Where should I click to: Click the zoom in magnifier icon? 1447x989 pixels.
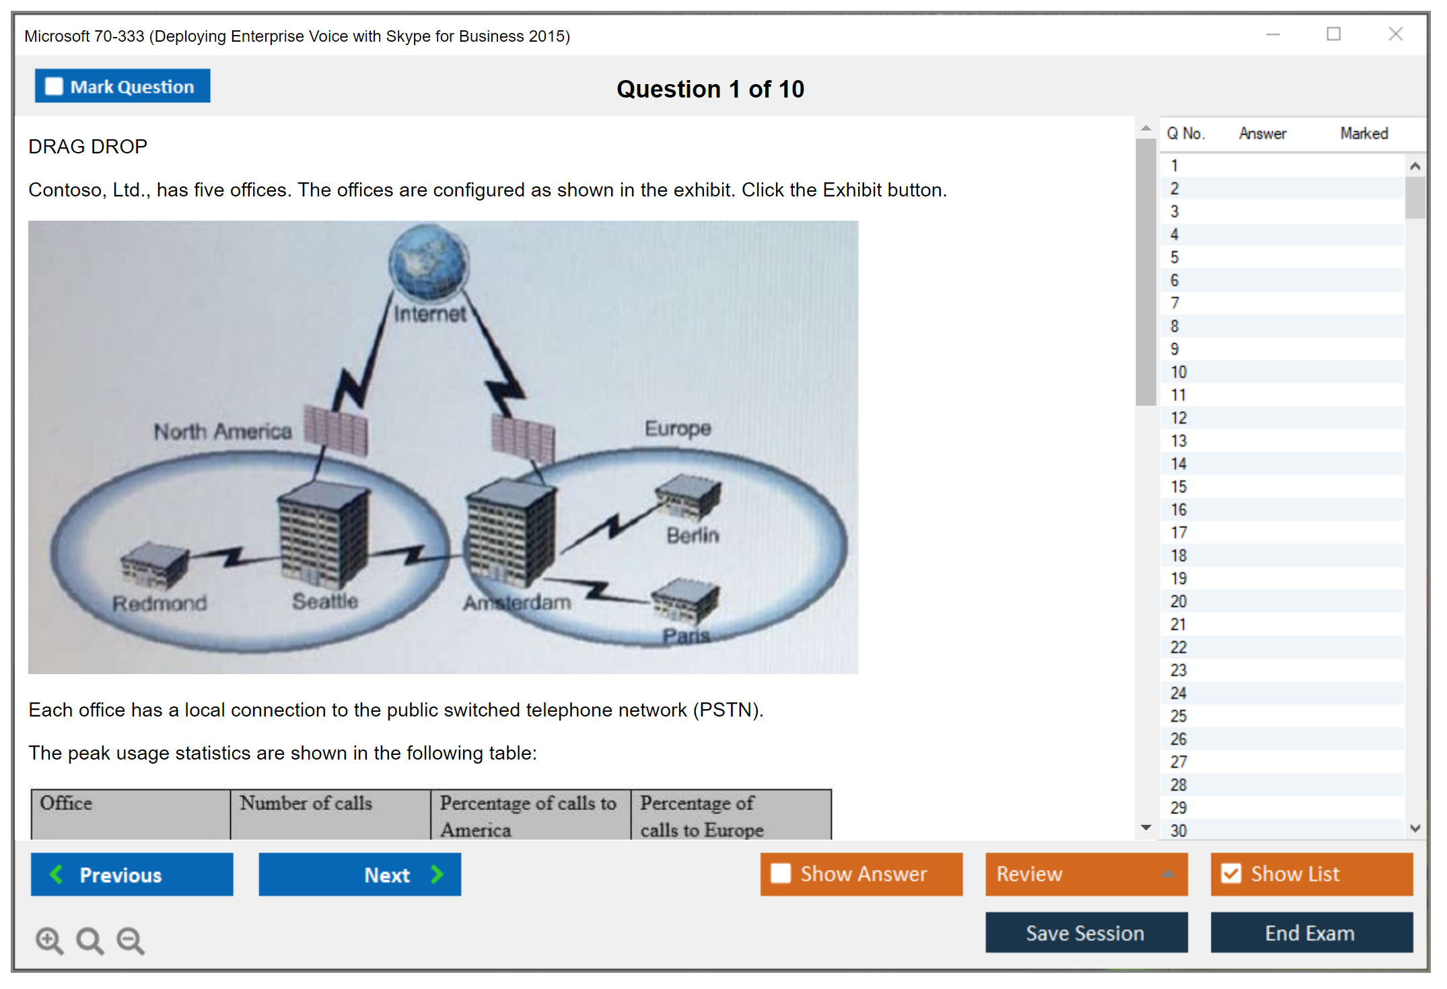pyautogui.click(x=48, y=940)
